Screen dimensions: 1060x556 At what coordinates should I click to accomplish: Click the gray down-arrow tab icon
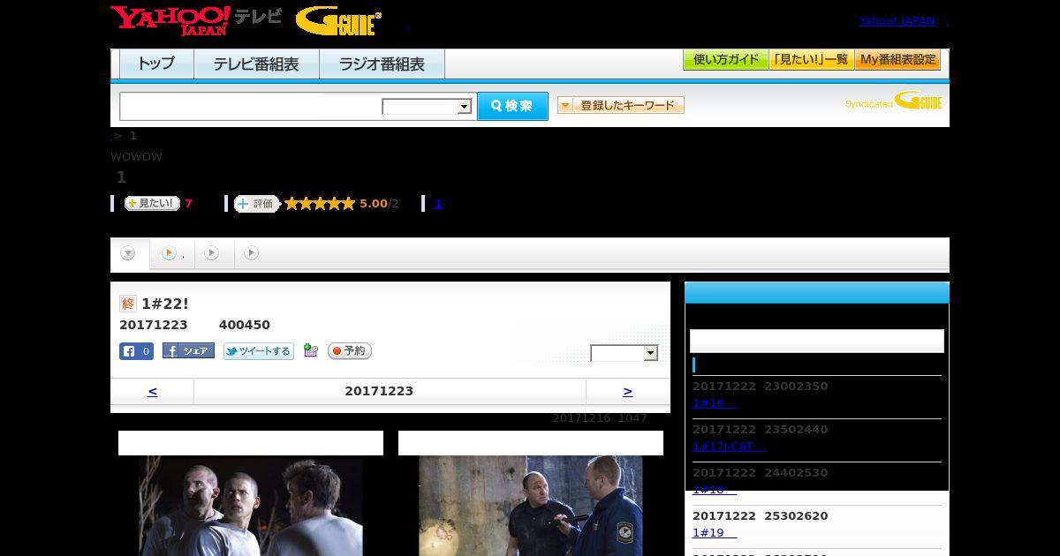[128, 253]
